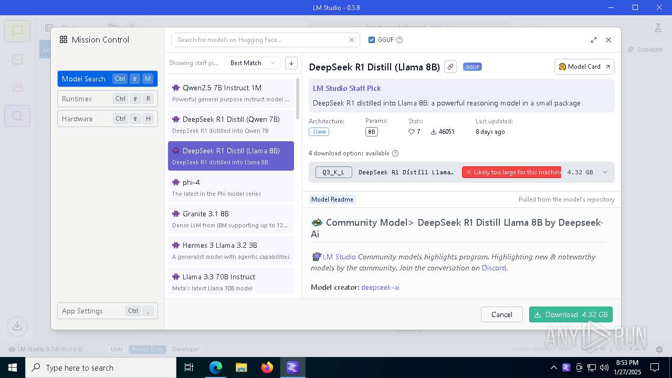This screenshot has height=378, width=672.
Task: Open the deepseek-ai creator link
Action: coord(380,287)
